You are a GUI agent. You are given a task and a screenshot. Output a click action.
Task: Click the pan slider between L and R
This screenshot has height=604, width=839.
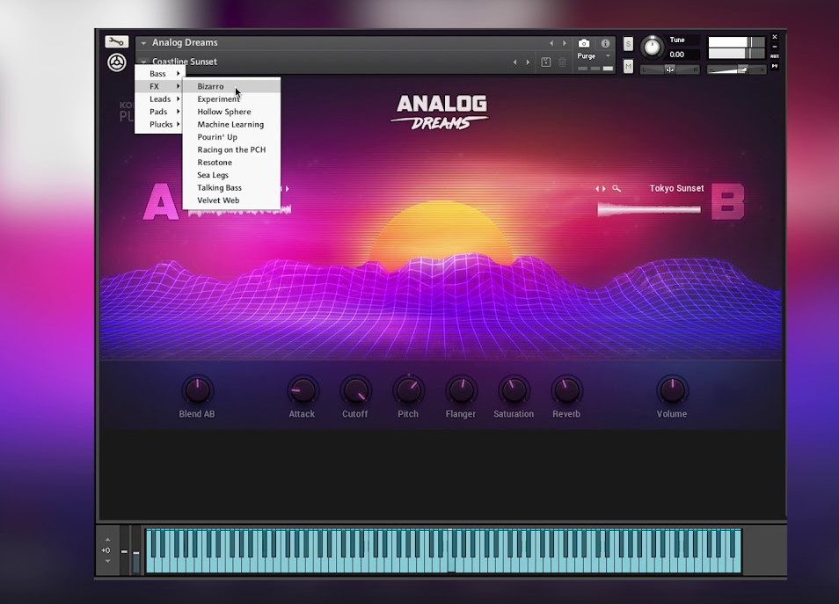tap(669, 69)
